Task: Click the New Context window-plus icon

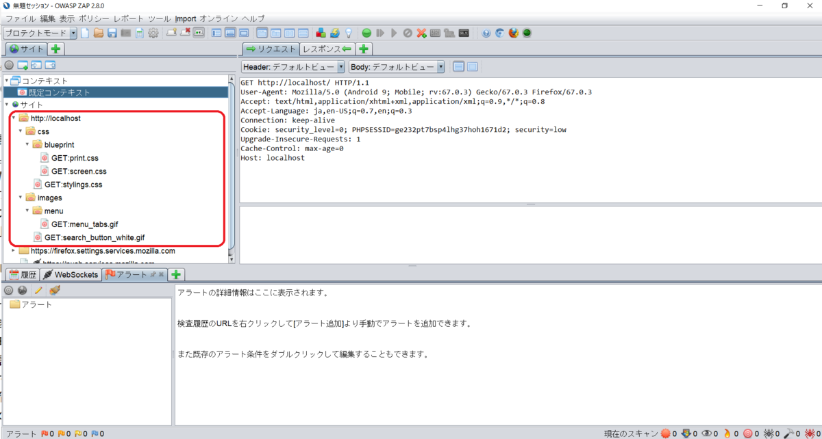Action: 23,65
